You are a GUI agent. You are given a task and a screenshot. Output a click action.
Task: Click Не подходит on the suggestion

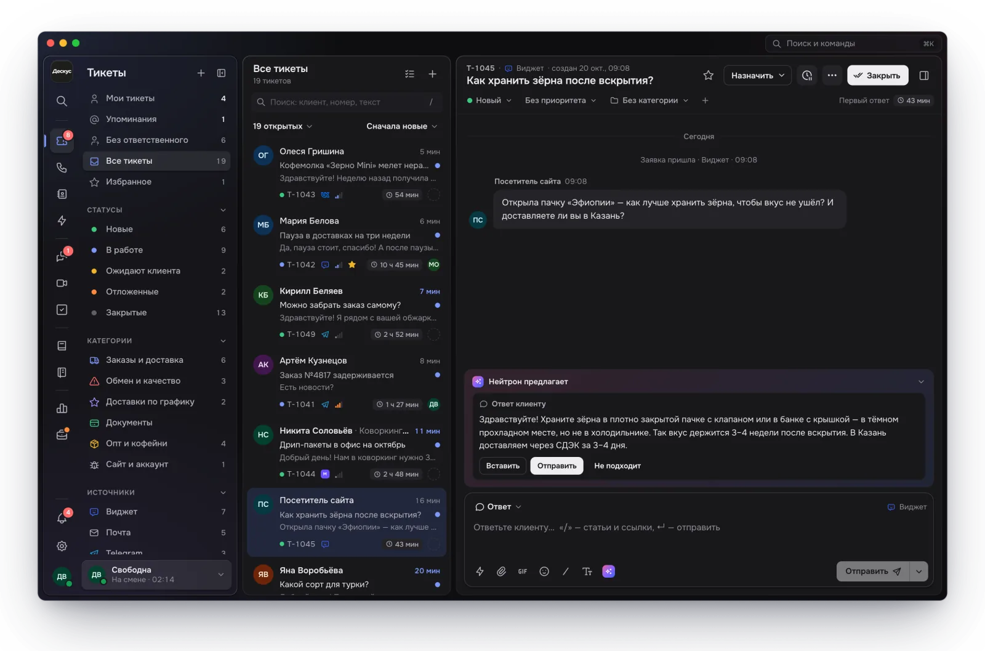pos(617,466)
